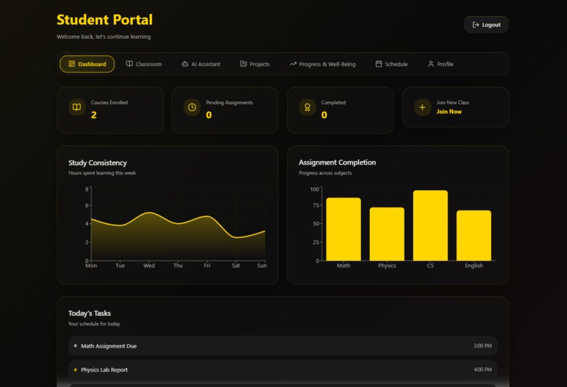The image size is (567, 387).
Task: Click the Join Now link
Action: click(449, 111)
